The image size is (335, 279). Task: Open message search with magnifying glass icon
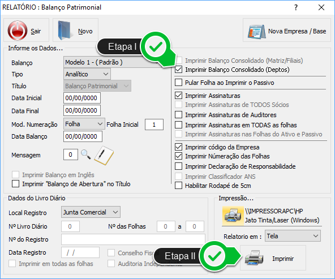tap(86, 154)
